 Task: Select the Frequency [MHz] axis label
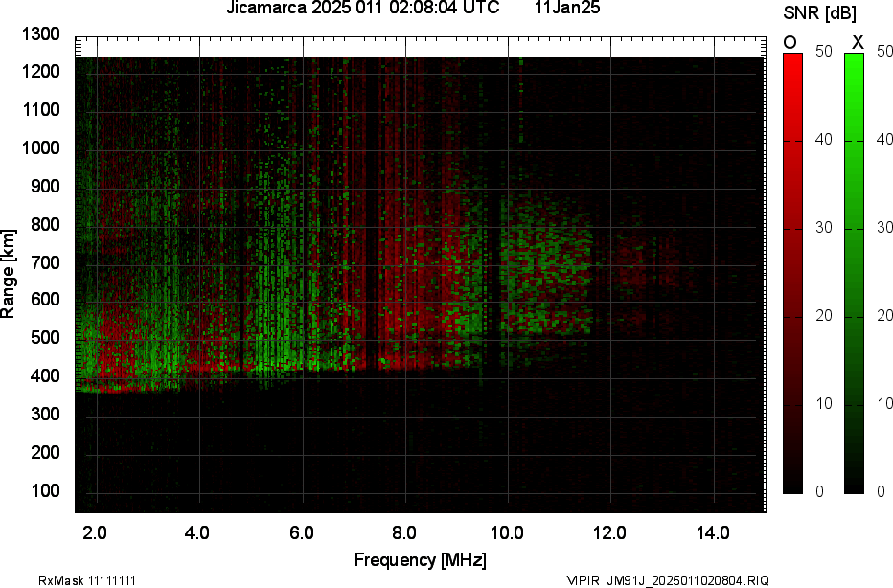coord(420,560)
